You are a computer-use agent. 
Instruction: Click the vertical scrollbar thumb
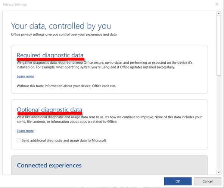coord(219,45)
